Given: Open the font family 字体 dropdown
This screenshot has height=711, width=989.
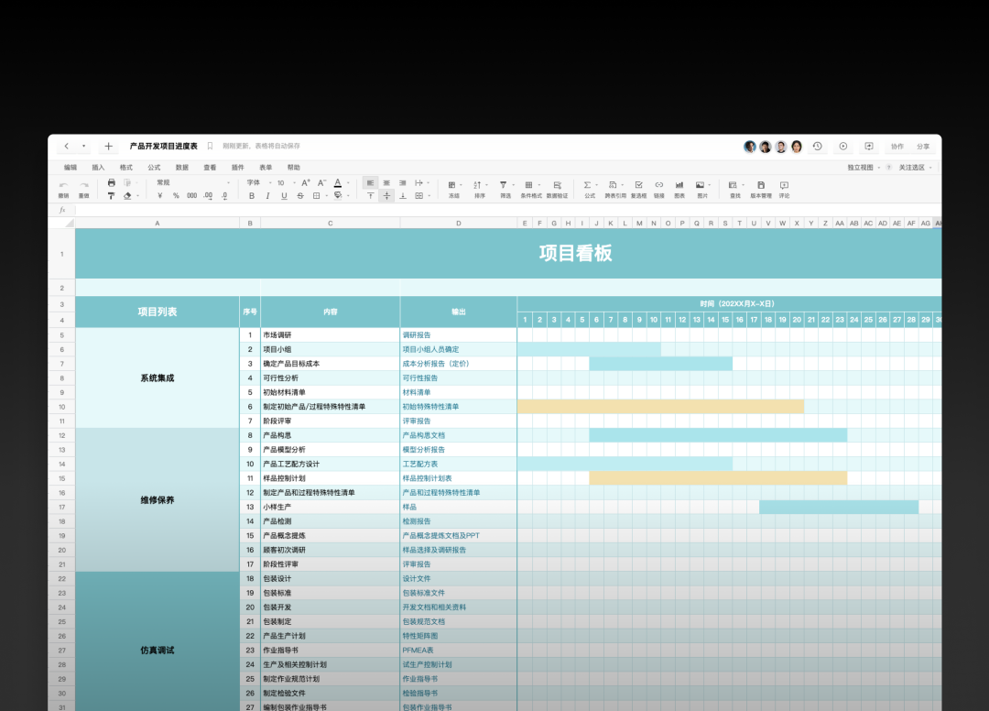Looking at the screenshot, I should (x=259, y=183).
